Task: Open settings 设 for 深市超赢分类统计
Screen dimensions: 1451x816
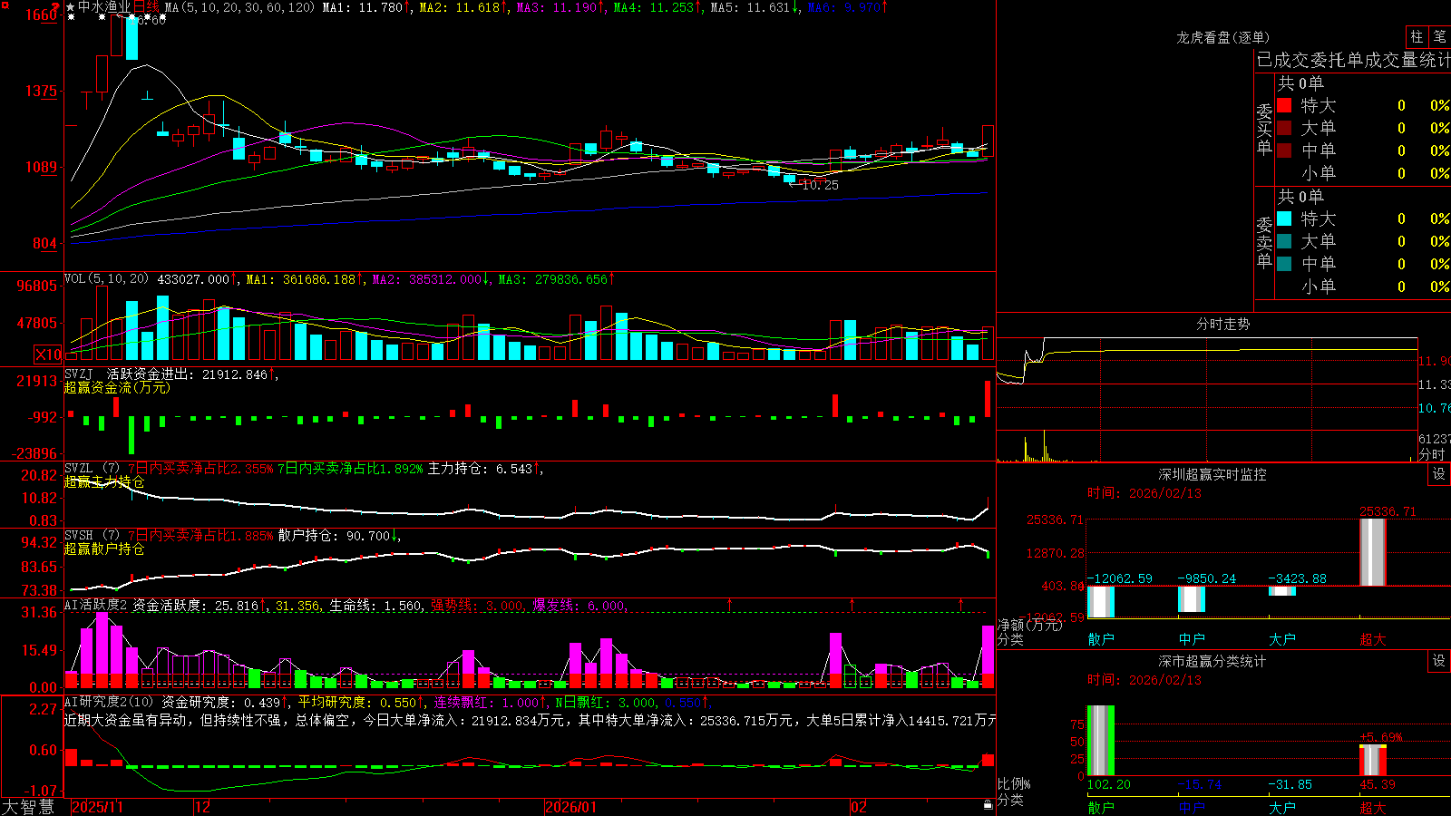Action: [1439, 661]
